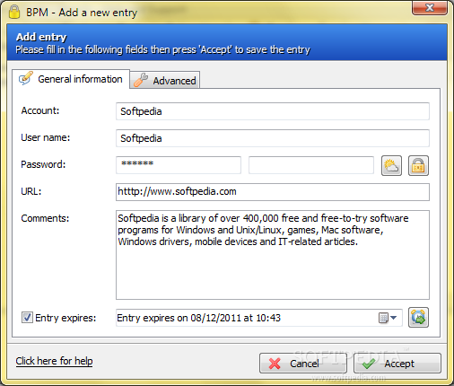Switch to the Advanced tab

point(165,80)
